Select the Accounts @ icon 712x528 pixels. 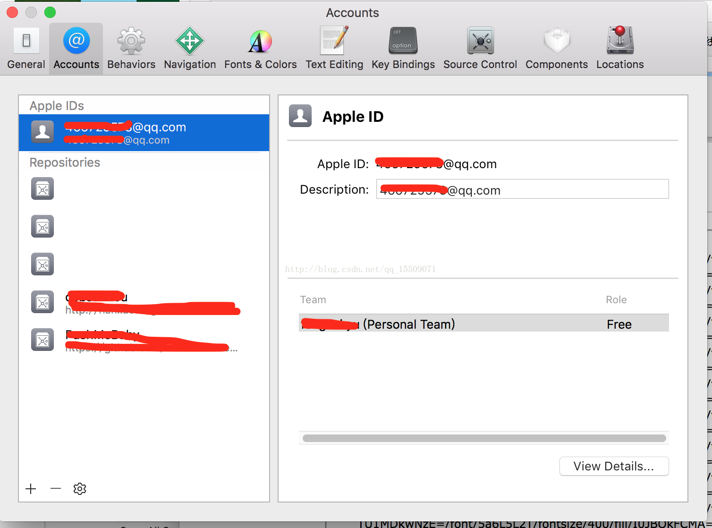pos(76,41)
